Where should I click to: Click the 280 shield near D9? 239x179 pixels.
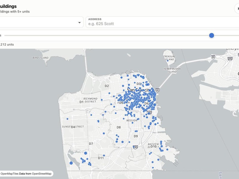[x=135, y=147]
